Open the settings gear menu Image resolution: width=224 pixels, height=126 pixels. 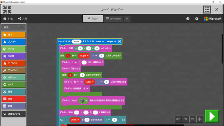click(x=197, y=19)
